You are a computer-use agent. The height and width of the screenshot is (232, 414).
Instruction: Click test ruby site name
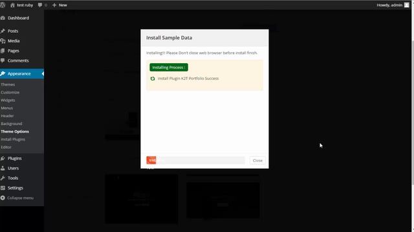click(x=25, y=5)
